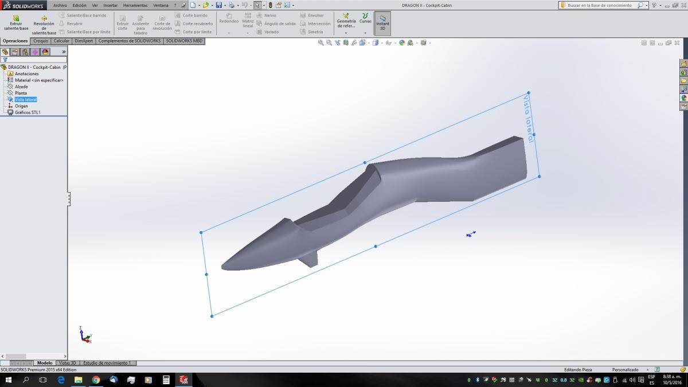Click Zoom to fit magnifier icon
The image size is (688, 387).
click(321, 42)
